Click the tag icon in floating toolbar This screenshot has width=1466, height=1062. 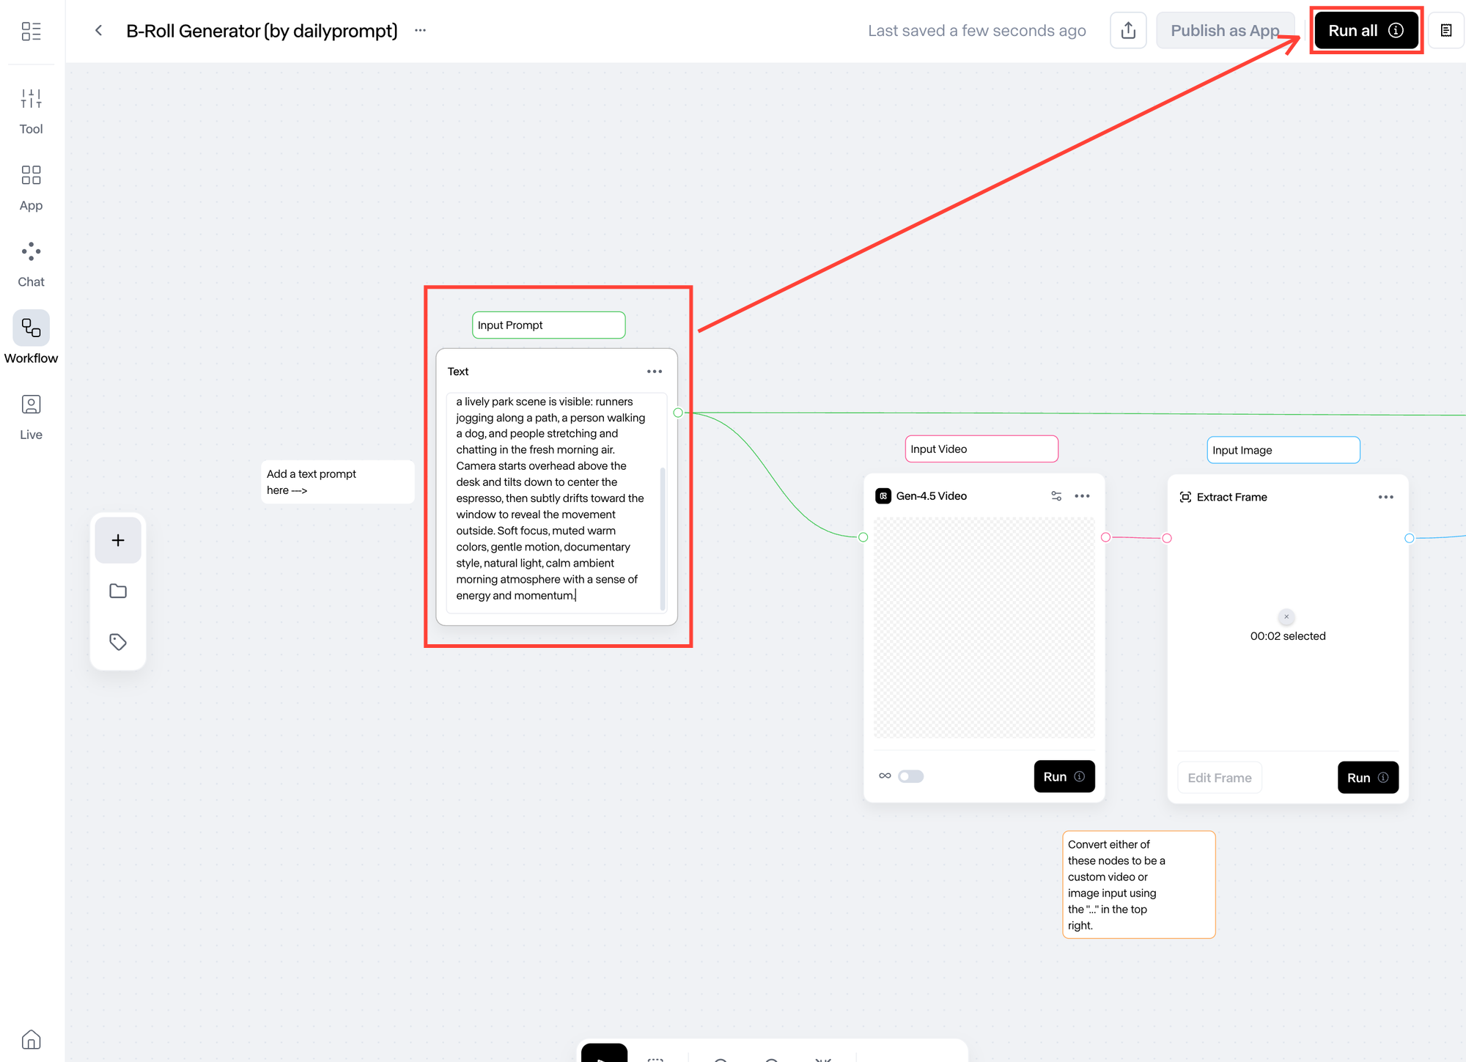118,642
